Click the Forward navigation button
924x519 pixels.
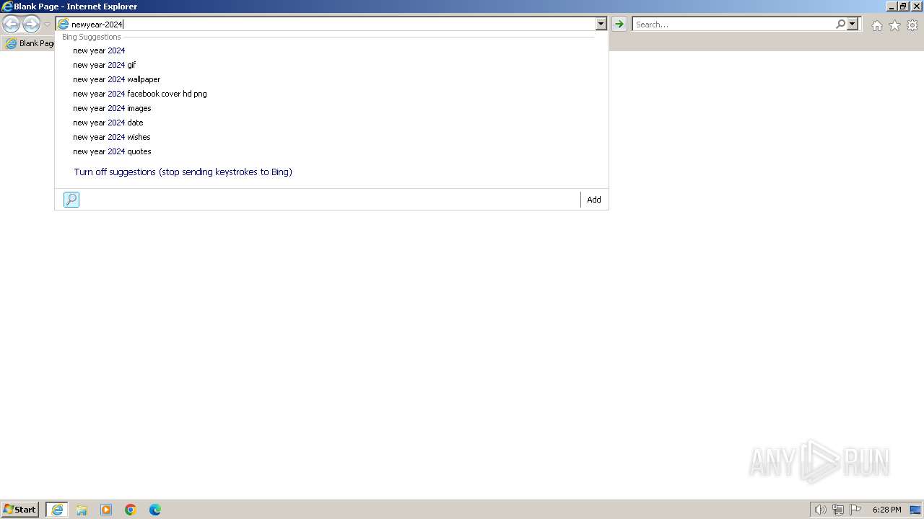tap(31, 24)
